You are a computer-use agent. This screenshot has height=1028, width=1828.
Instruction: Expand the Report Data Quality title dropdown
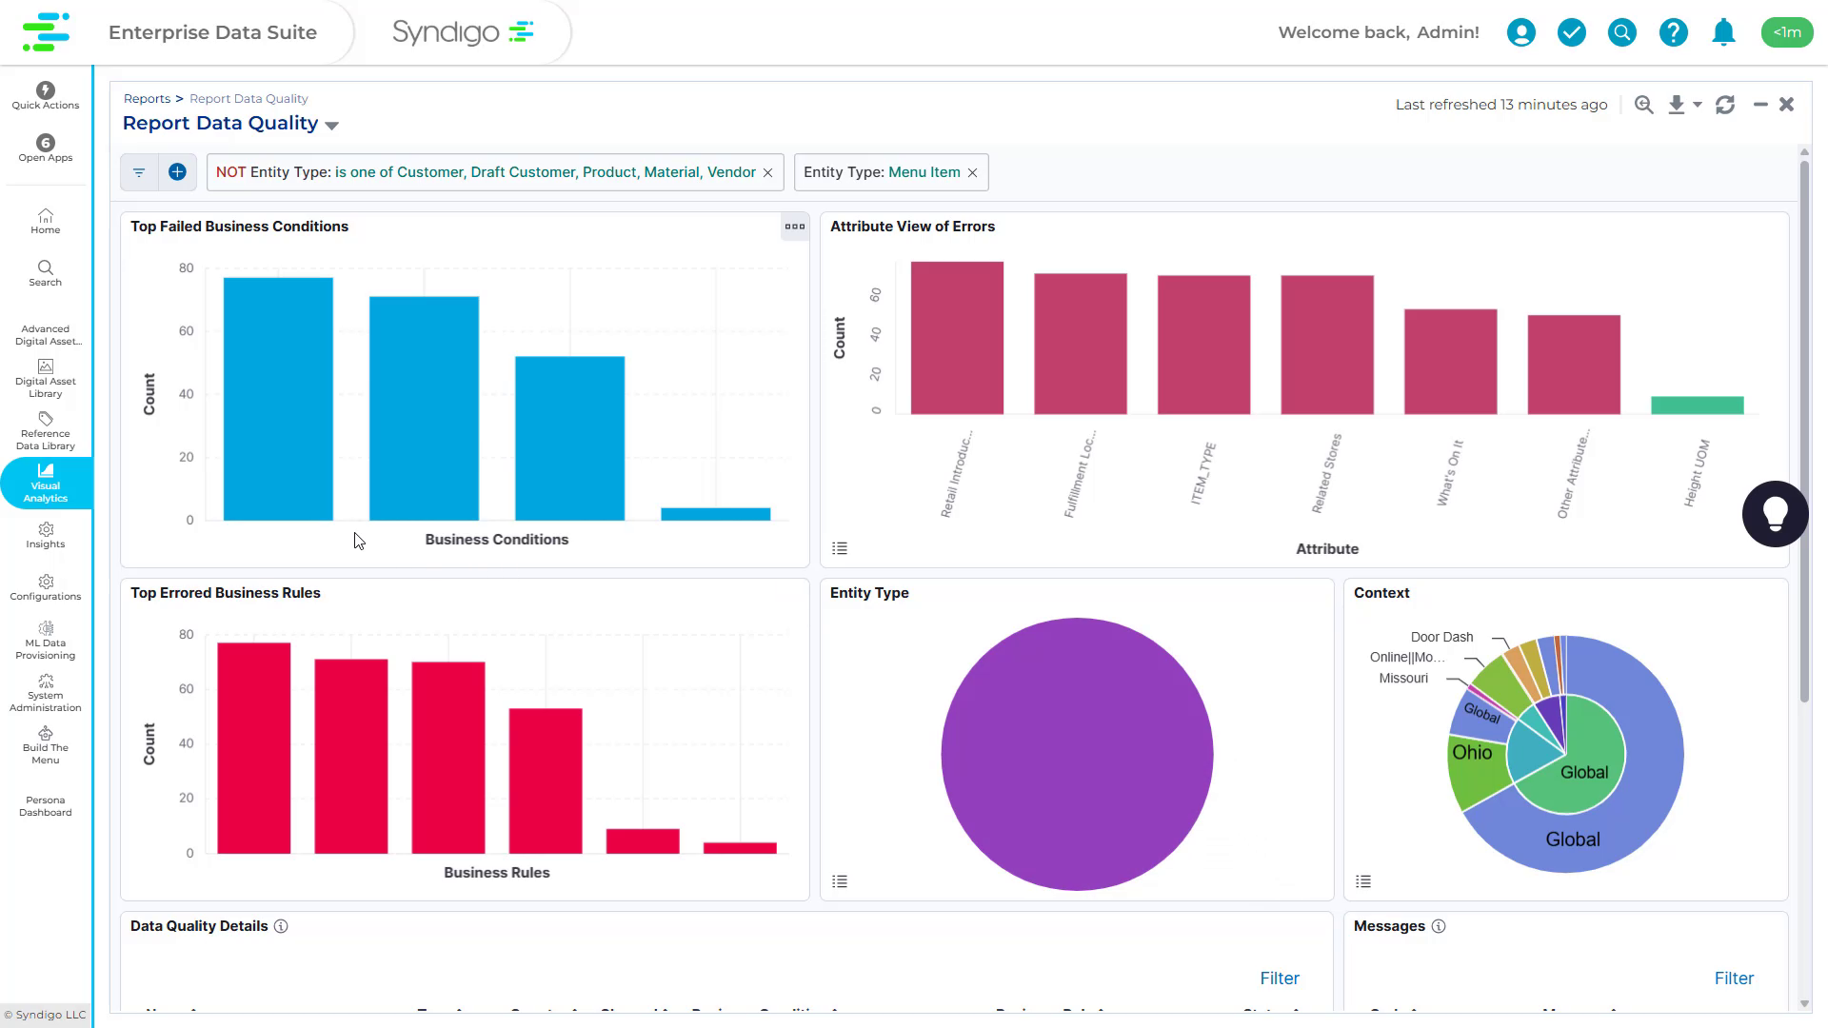pos(331,126)
